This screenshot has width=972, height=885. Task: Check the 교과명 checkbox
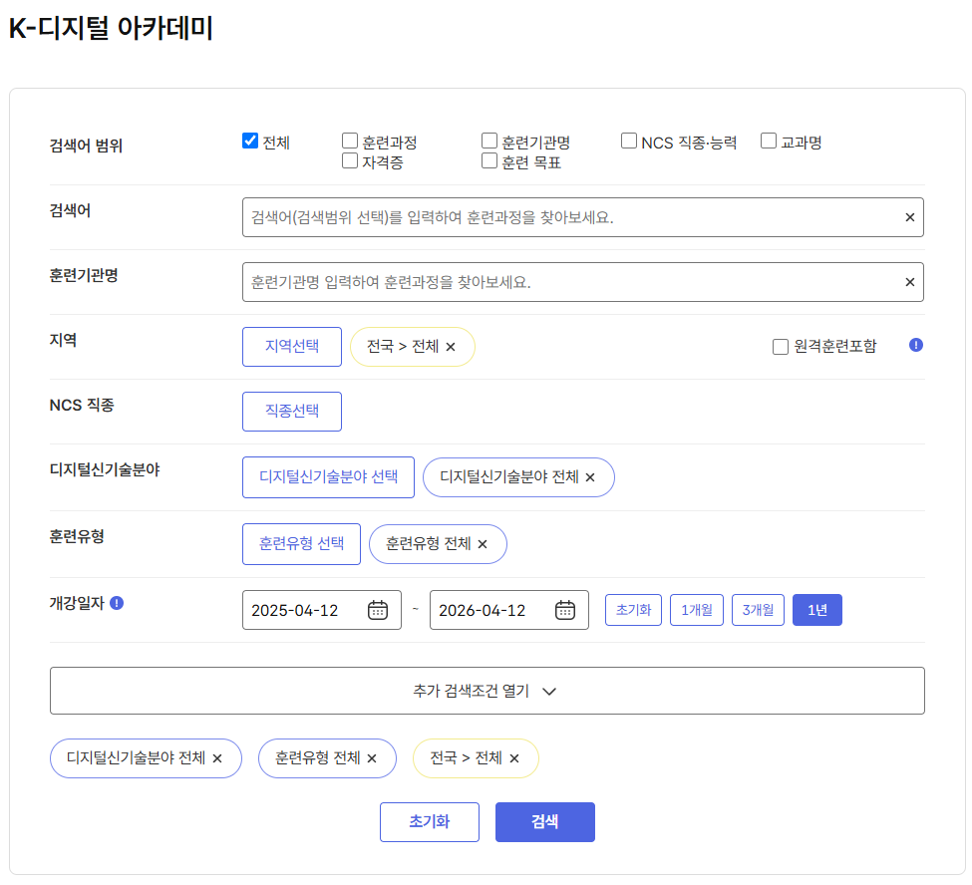point(768,141)
